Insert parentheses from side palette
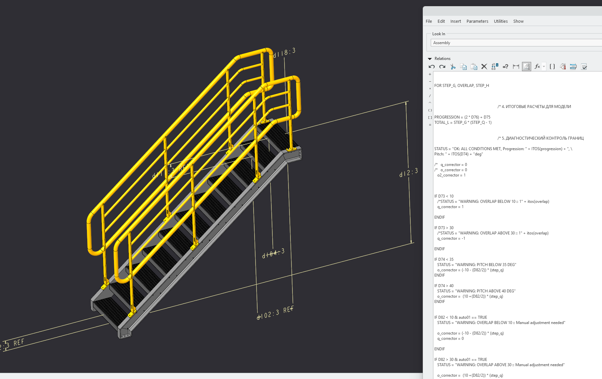Image resolution: width=602 pixels, height=379 pixels. pyautogui.click(x=430, y=110)
